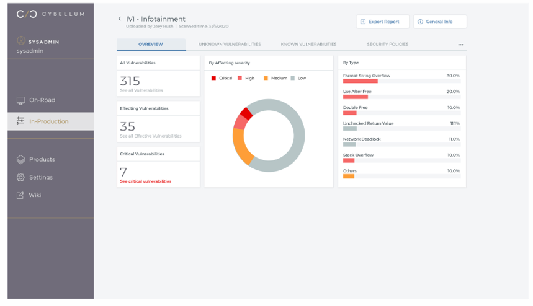
Task: Click the back arrow beside IVI - Infotainment
Action: pos(120,19)
